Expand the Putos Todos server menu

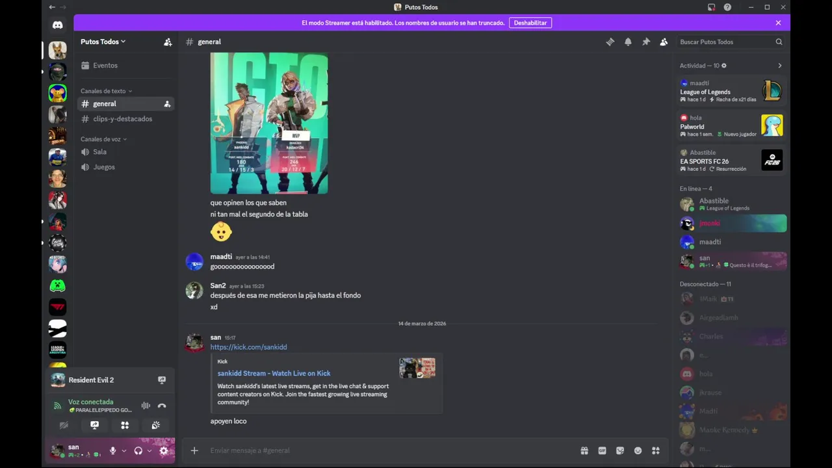pyautogui.click(x=103, y=42)
